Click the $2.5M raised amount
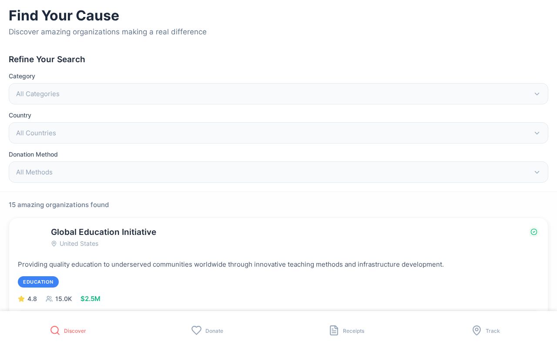The width and height of the screenshot is (557, 348). (x=91, y=299)
